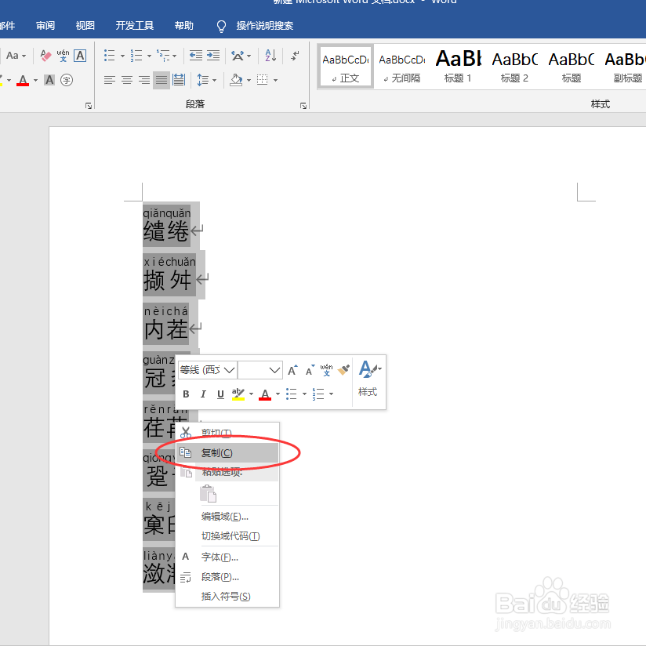The width and height of the screenshot is (646, 646).
Task: Toggle bold on the mini toolbar
Action: (x=187, y=393)
